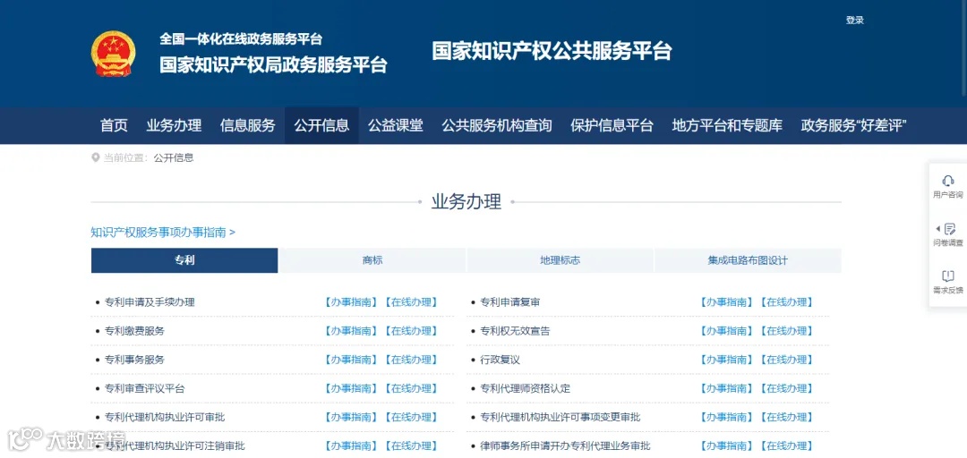Click 国家知识产权局政务服务平台 title

coord(273,64)
